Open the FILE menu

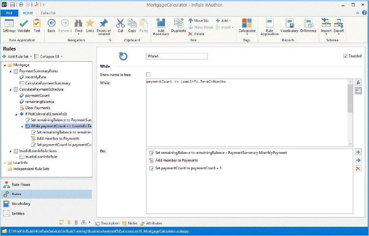pyautogui.click(x=9, y=13)
